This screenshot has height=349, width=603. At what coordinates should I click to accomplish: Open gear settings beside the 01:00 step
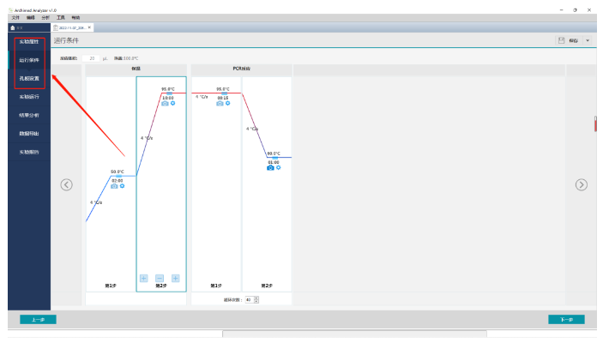pos(279,167)
